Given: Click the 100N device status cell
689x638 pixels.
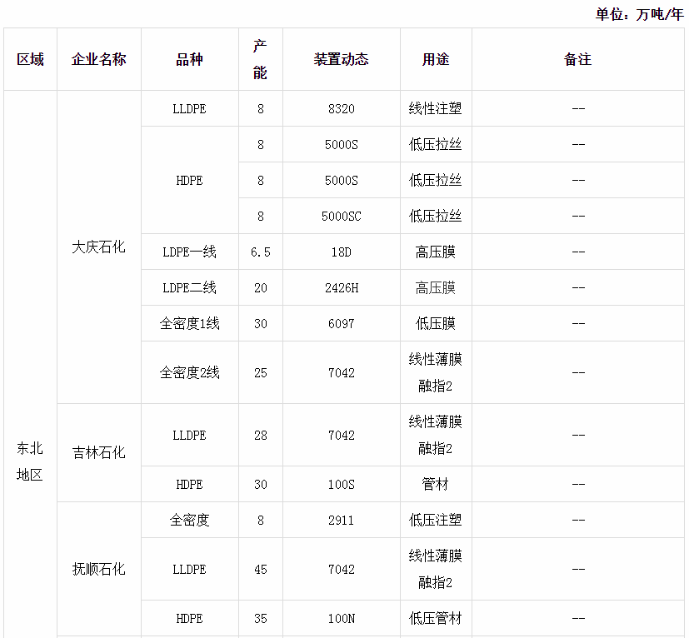Looking at the screenshot, I should 341,618.
